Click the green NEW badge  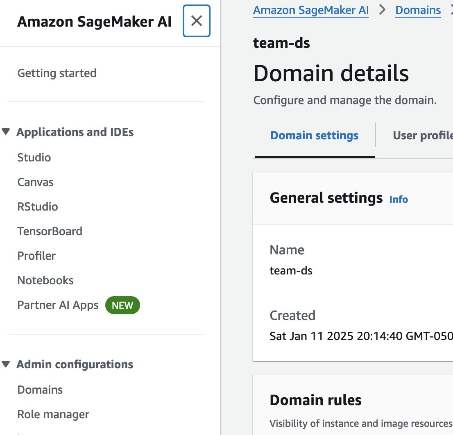pos(122,306)
